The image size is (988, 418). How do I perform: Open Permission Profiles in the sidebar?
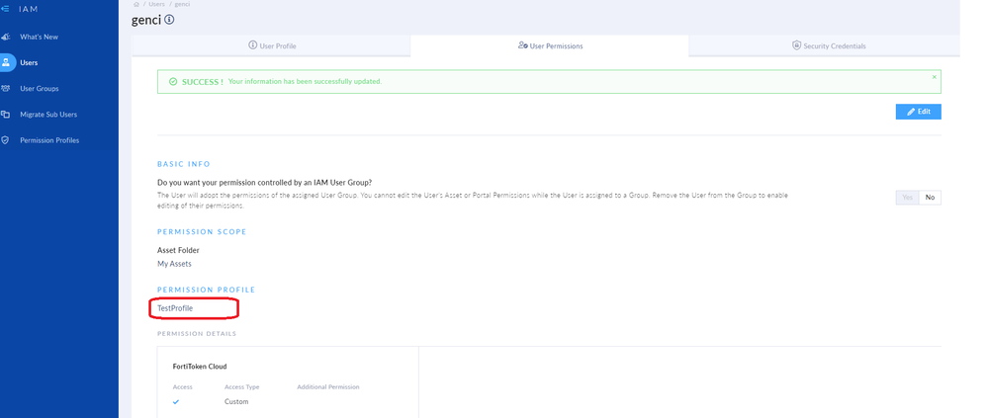[x=49, y=140]
